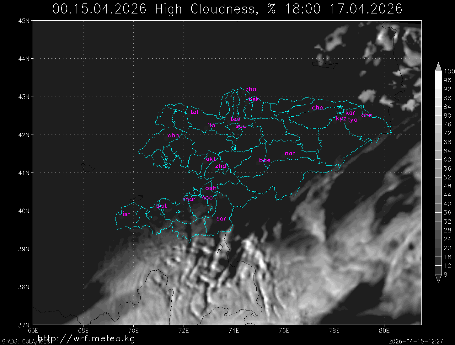Viewport: 455px width, 345px height.
Task: Select the 'isf' station label
Action: pyautogui.click(x=126, y=214)
